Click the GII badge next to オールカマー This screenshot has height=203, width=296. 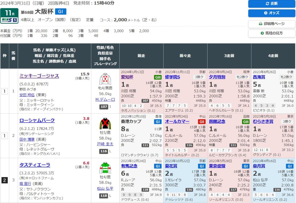coord(202,122)
